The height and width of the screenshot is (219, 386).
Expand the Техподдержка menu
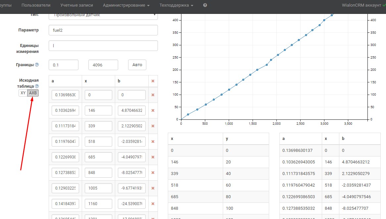(x=176, y=5)
